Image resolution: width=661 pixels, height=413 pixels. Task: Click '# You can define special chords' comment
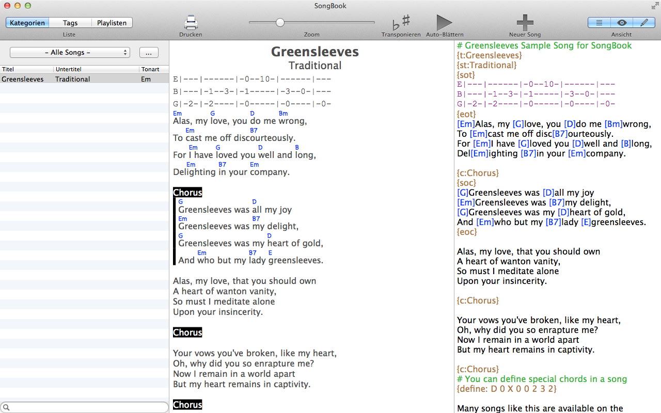tap(542, 379)
